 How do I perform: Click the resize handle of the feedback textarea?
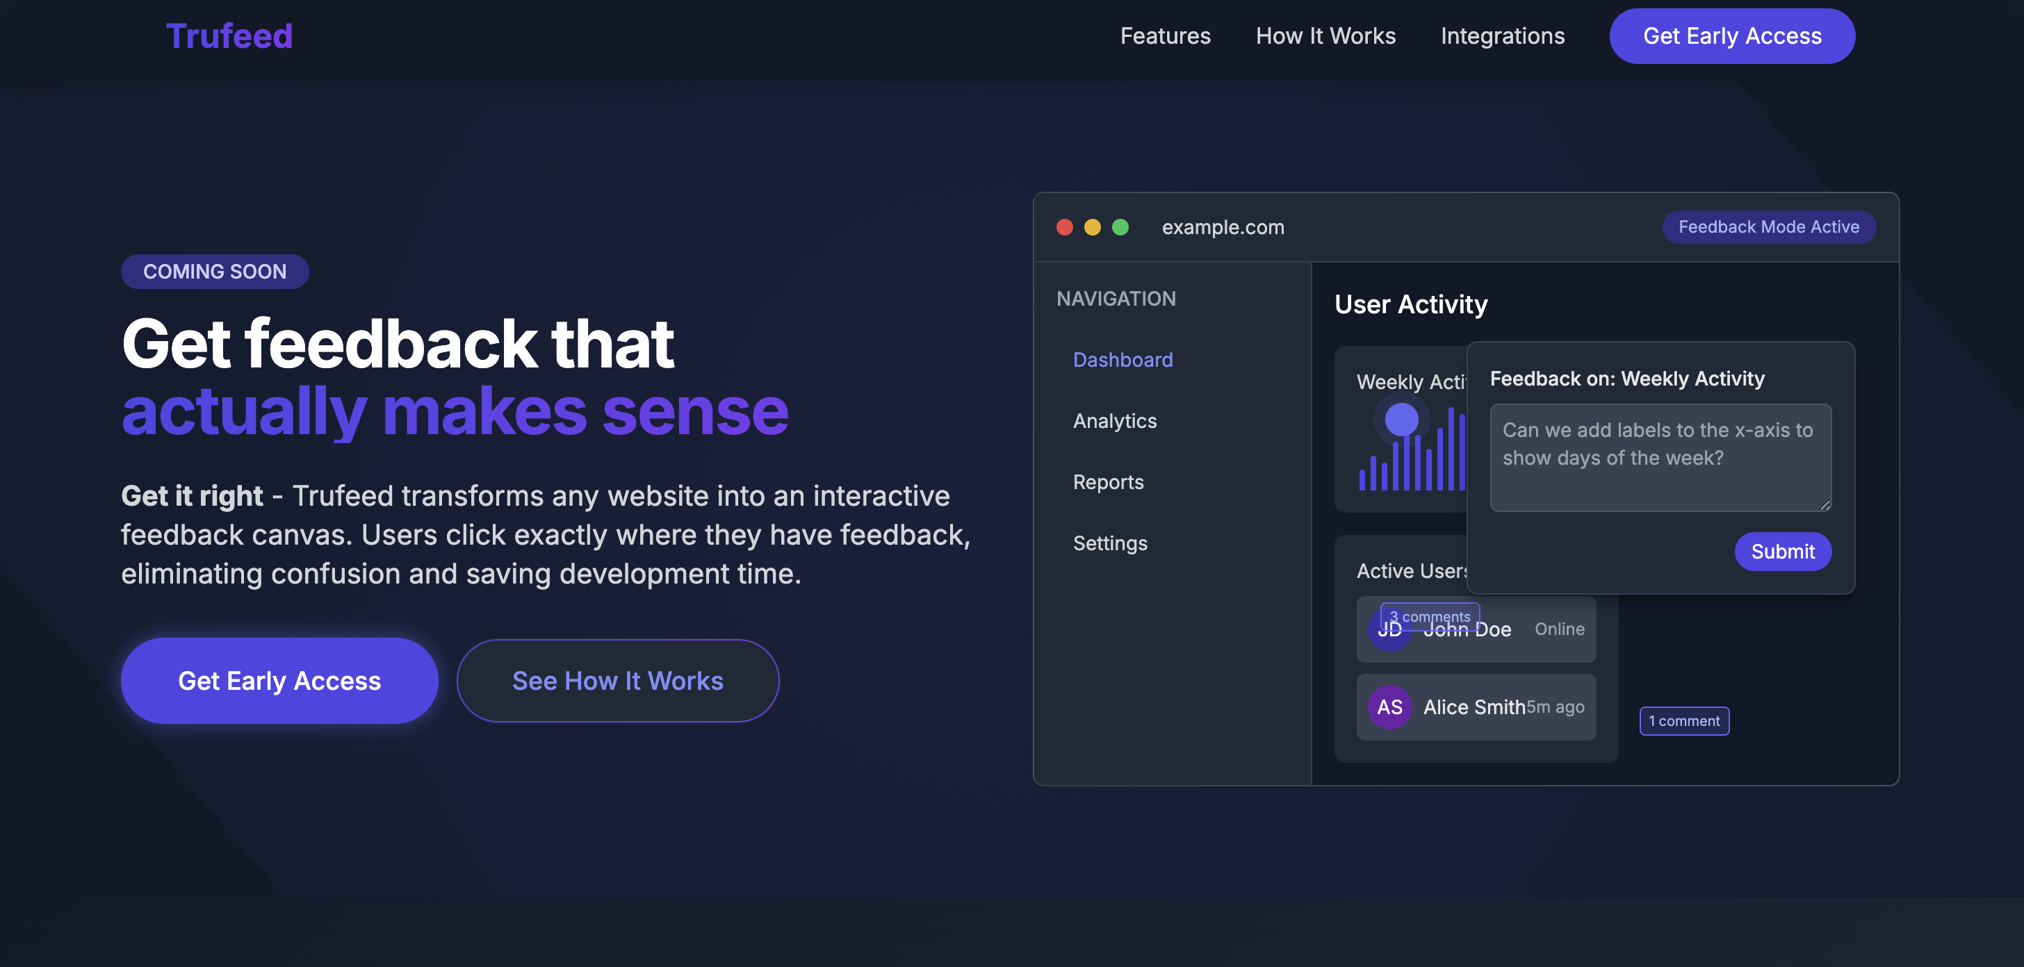coord(1825,505)
